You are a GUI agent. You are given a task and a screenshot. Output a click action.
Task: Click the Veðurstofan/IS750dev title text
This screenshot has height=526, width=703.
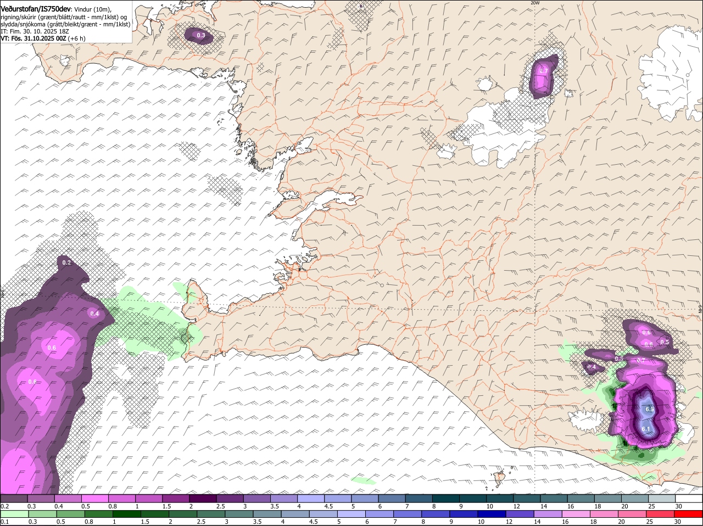[36, 9]
